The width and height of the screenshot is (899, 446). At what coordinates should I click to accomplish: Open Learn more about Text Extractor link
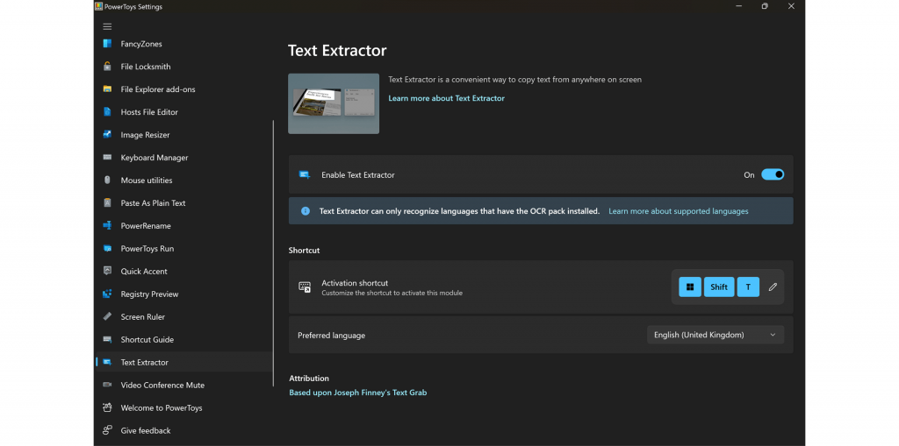(x=446, y=98)
